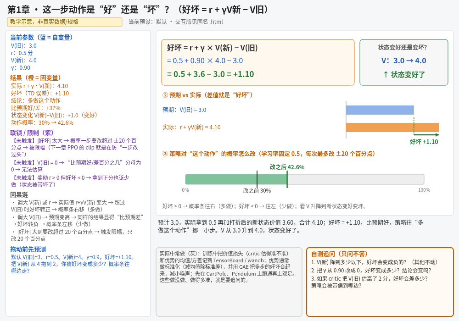This screenshot has width=459, height=321.
Task: Click the green "↑ 状态变好了" verdict
Action: [404, 75]
